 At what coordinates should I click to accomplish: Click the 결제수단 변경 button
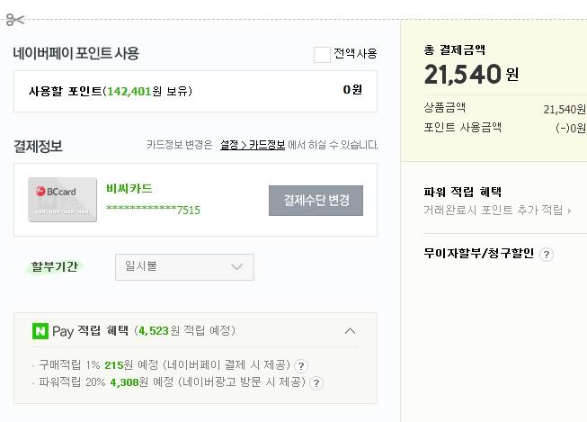coord(316,200)
